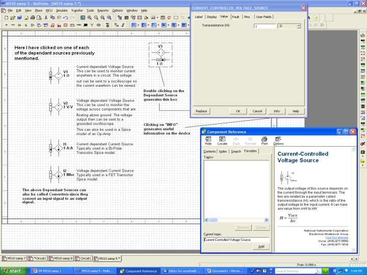Open the Reports menu
The width and height of the screenshot is (367, 275).
[x=103, y=11]
